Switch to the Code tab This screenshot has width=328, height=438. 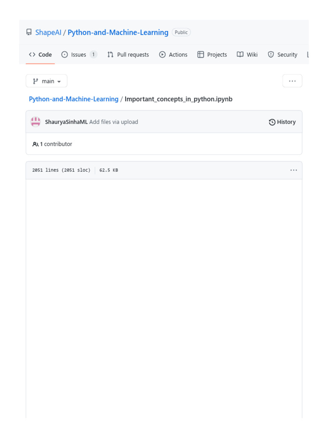coord(40,55)
